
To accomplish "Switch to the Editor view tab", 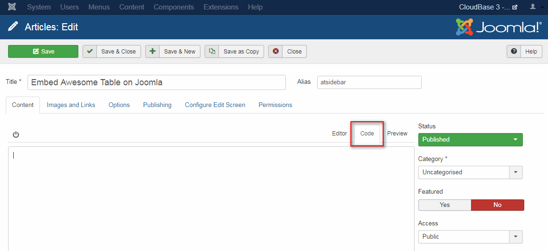I will pos(340,134).
